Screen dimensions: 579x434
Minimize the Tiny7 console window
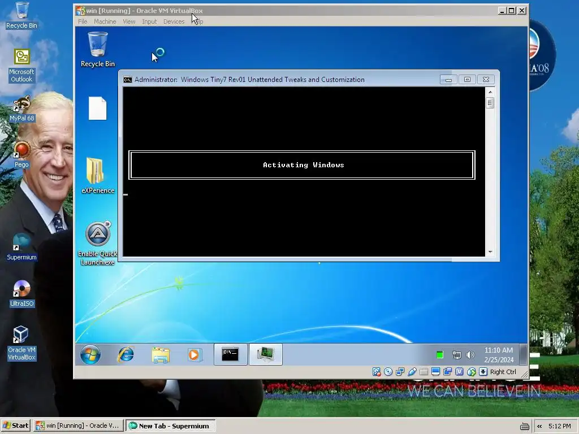448,80
